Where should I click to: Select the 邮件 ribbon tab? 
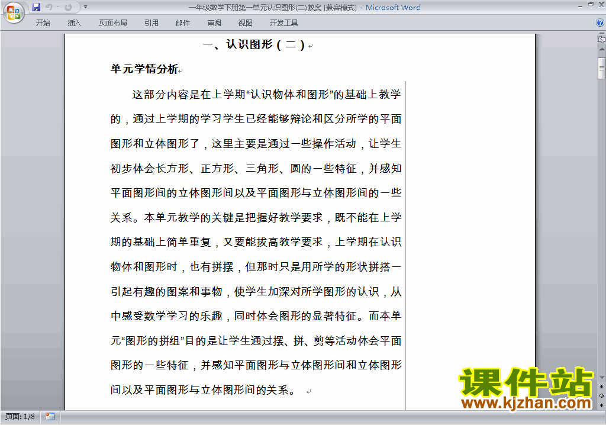[x=183, y=23]
